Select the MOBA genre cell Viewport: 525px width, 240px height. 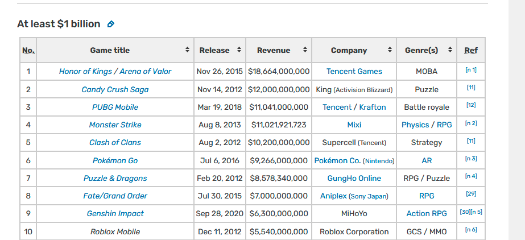pos(427,71)
